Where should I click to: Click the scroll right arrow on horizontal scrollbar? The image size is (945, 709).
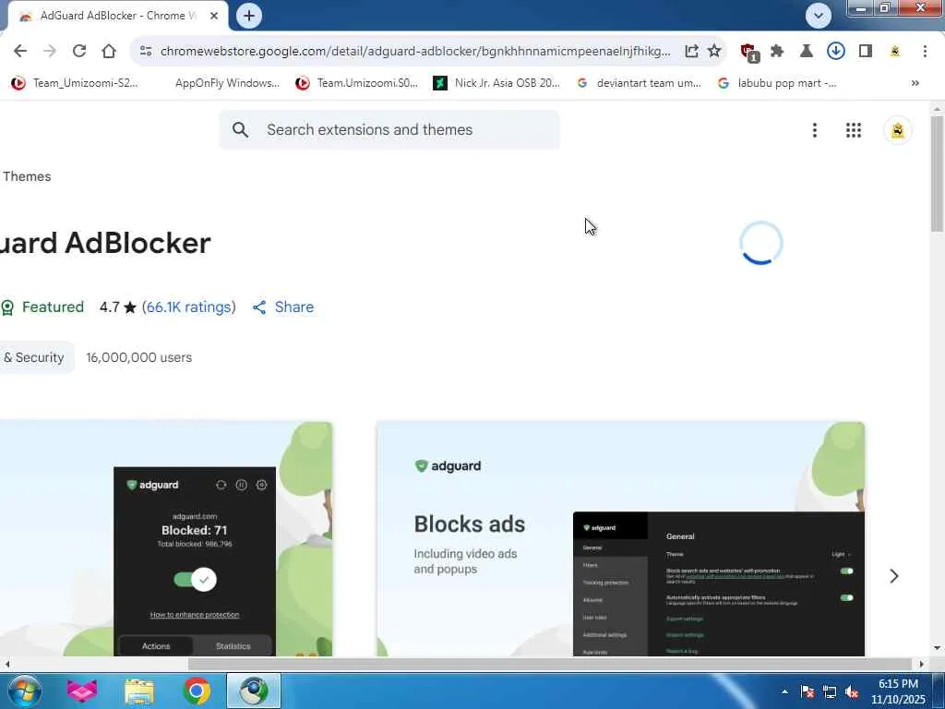921,664
